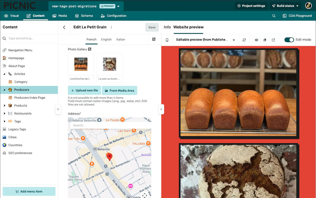
Task: Switch to the Media tab
Action: pyautogui.click(x=60, y=16)
